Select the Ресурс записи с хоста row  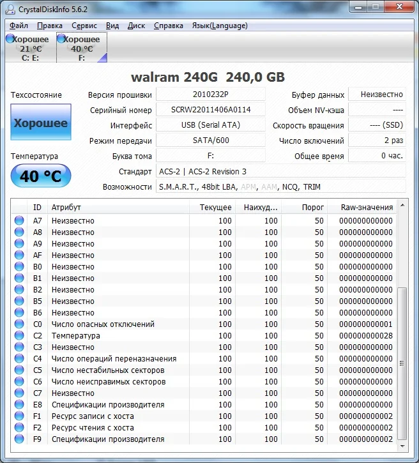pyautogui.click(x=204, y=416)
